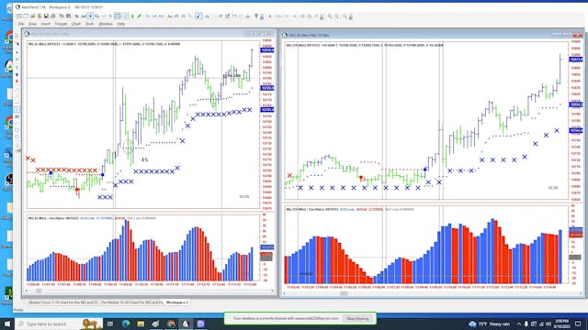The width and height of the screenshot is (588, 330).
Task: Click left chart scrollbar left arrow
Action: [27, 291]
